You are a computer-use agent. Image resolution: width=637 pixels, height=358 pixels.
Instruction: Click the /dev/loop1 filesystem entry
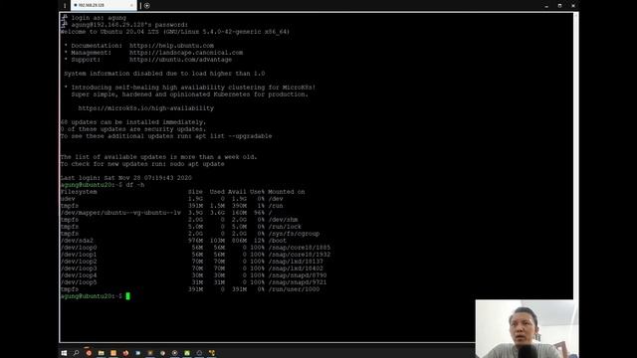[x=79, y=255]
